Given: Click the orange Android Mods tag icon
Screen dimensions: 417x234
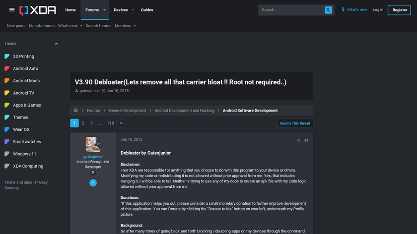Looking at the screenshot, I should click(x=7, y=81).
